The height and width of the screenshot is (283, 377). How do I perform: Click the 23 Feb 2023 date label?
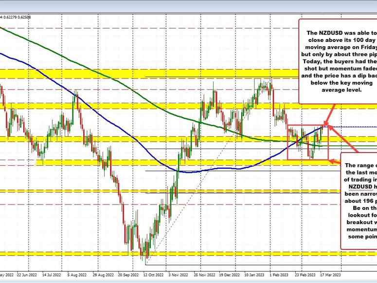click(305, 275)
